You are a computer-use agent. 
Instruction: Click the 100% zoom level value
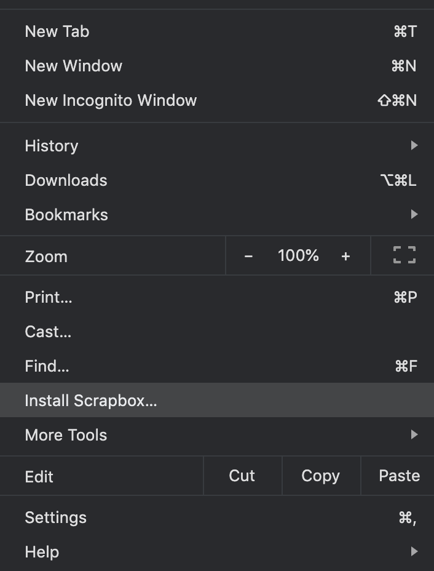tap(298, 256)
